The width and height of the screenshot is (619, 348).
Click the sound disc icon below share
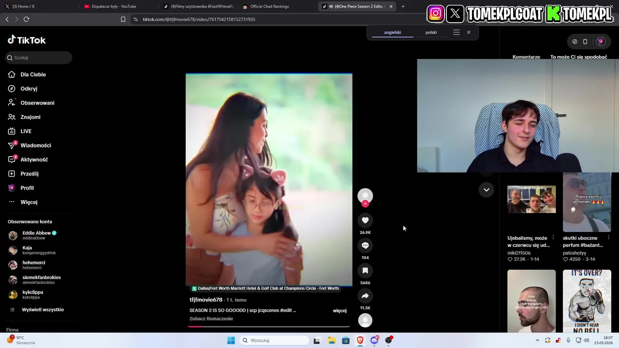(365, 320)
